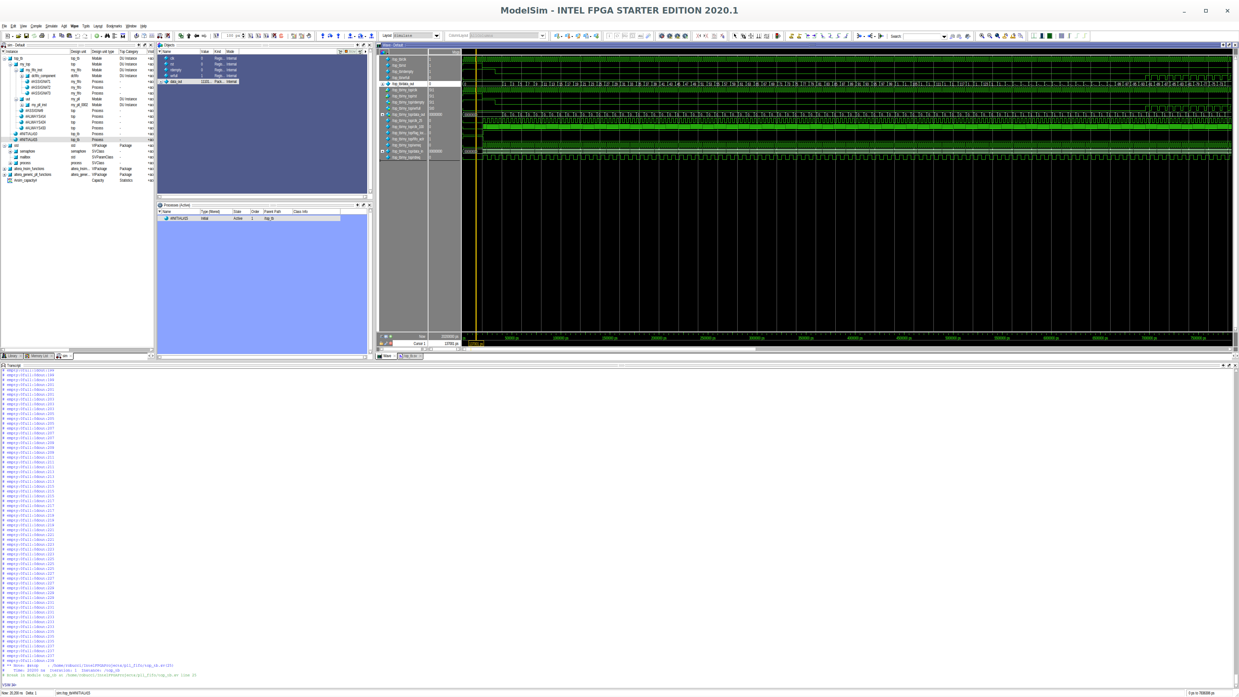Click the Design unit type column header
The height and width of the screenshot is (697, 1239).
104,52
